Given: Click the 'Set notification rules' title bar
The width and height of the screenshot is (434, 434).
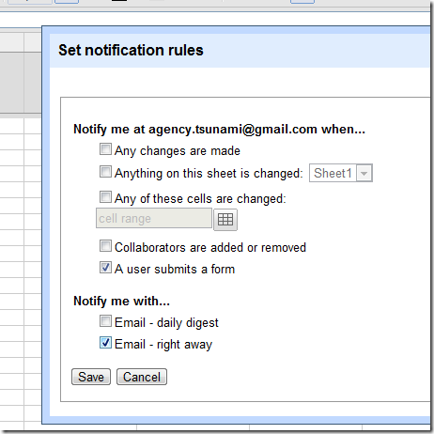Looking at the screenshot, I should coord(240,51).
